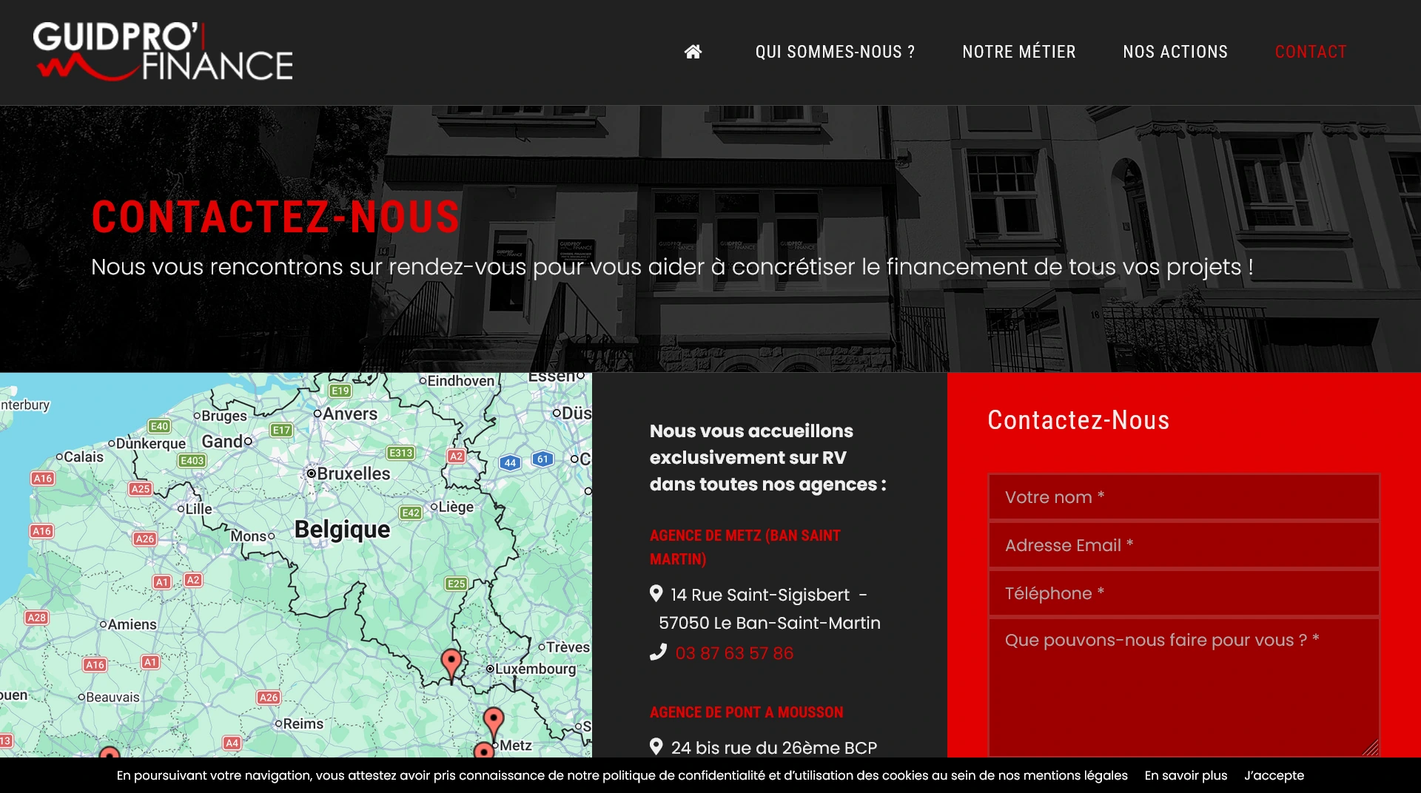Go to the Nos actions page
1421x793 pixels.
click(x=1175, y=52)
